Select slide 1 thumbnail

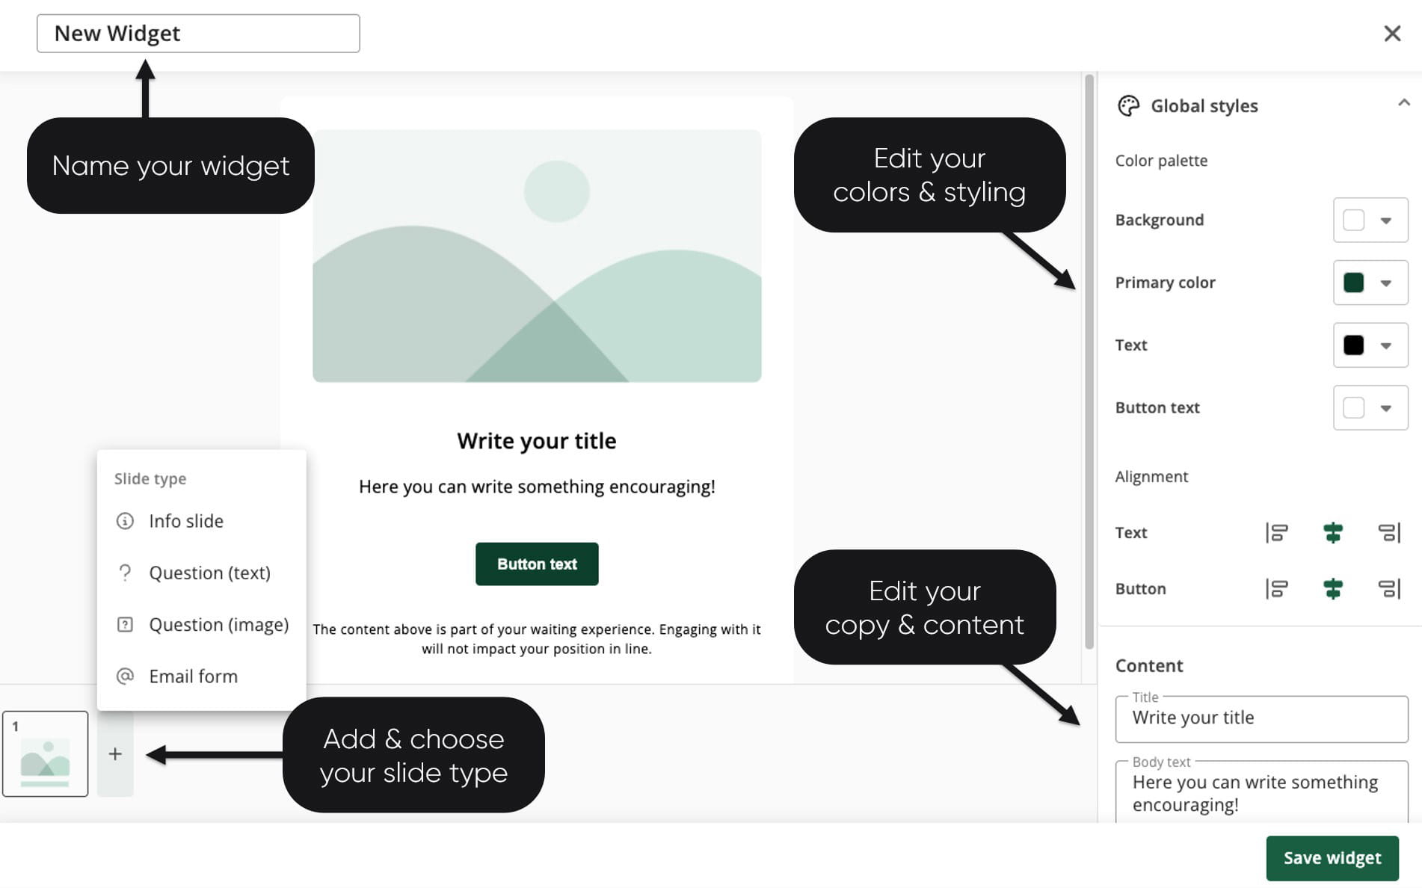coord(46,753)
